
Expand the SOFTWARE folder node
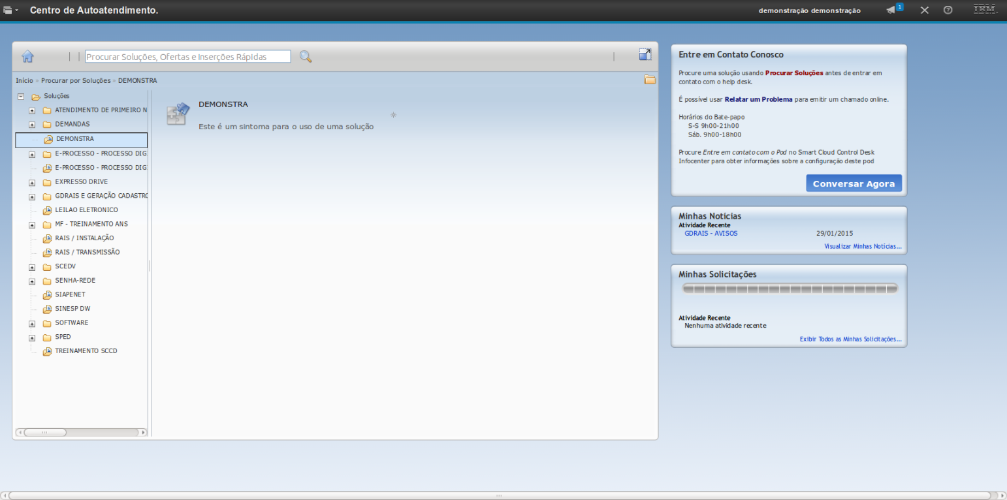[32, 323]
